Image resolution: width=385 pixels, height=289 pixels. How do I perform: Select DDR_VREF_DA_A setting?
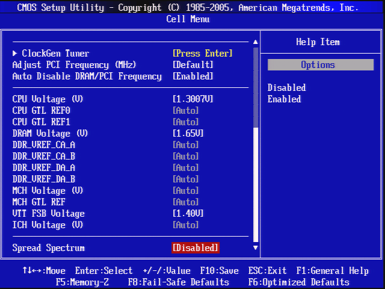pos(44,168)
